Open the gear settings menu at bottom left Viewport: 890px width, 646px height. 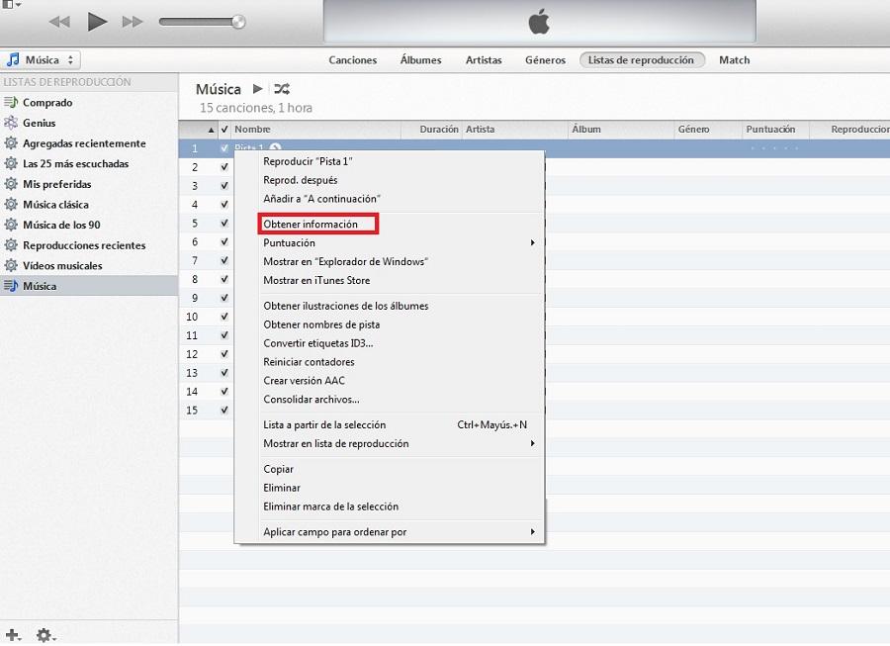coord(44,634)
